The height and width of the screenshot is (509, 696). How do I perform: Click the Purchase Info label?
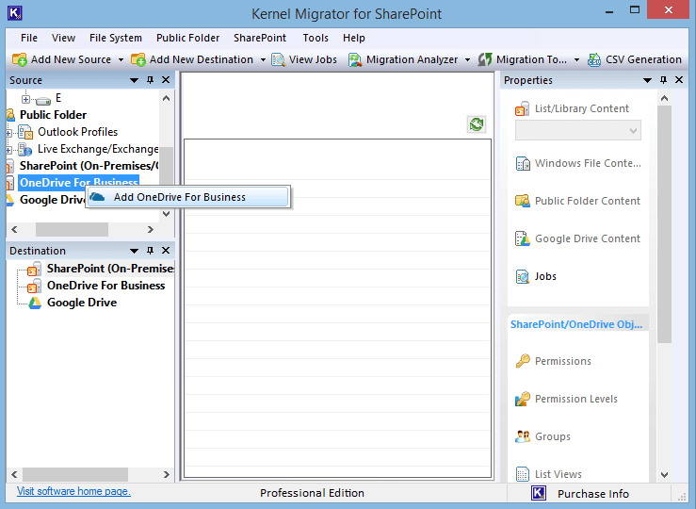coord(593,494)
